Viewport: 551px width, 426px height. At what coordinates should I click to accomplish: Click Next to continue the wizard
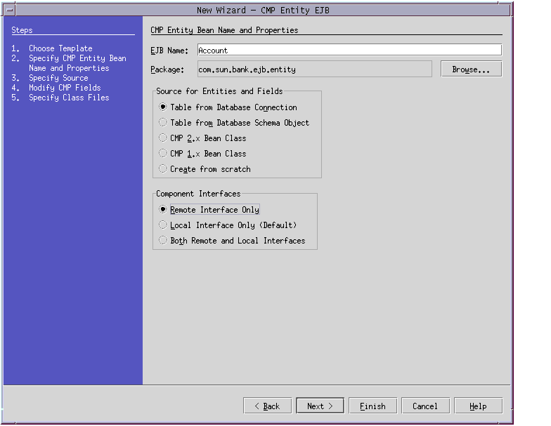pos(320,406)
